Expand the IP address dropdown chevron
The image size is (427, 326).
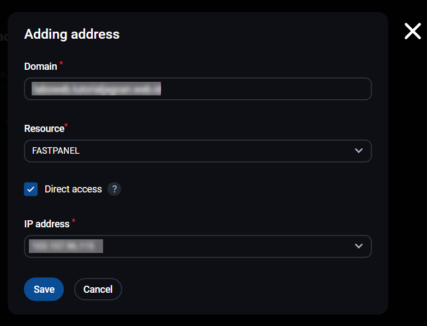359,246
